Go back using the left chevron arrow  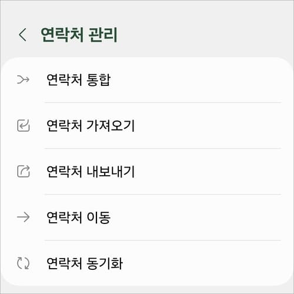22,35
